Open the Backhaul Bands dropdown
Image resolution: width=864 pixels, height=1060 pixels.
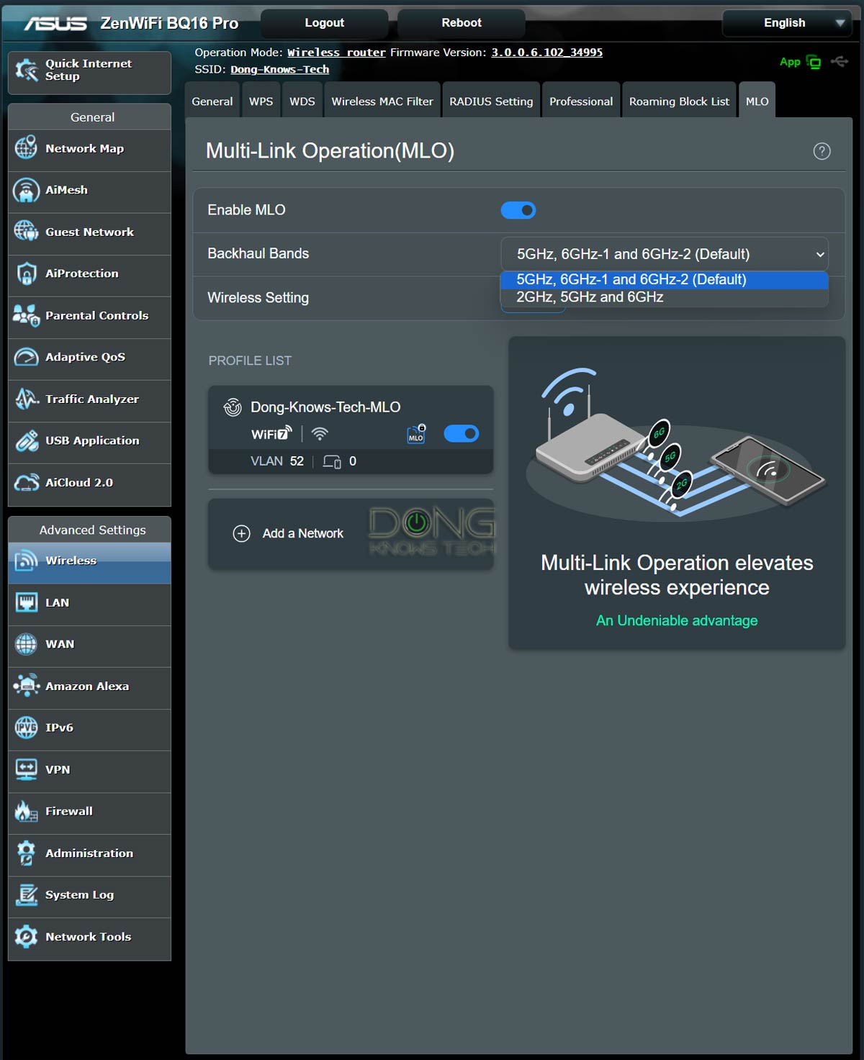[x=664, y=254]
